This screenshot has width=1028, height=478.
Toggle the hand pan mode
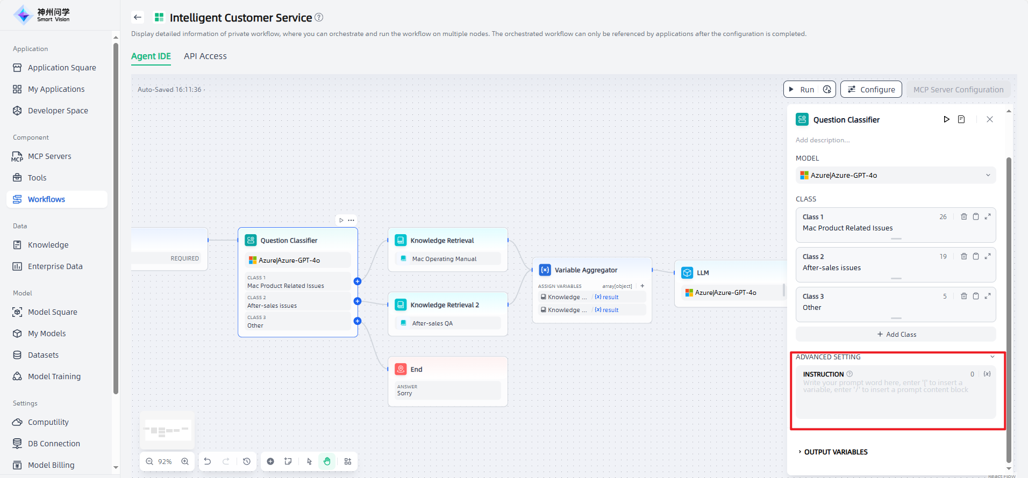pyautogui.click(x=327, y=461)
